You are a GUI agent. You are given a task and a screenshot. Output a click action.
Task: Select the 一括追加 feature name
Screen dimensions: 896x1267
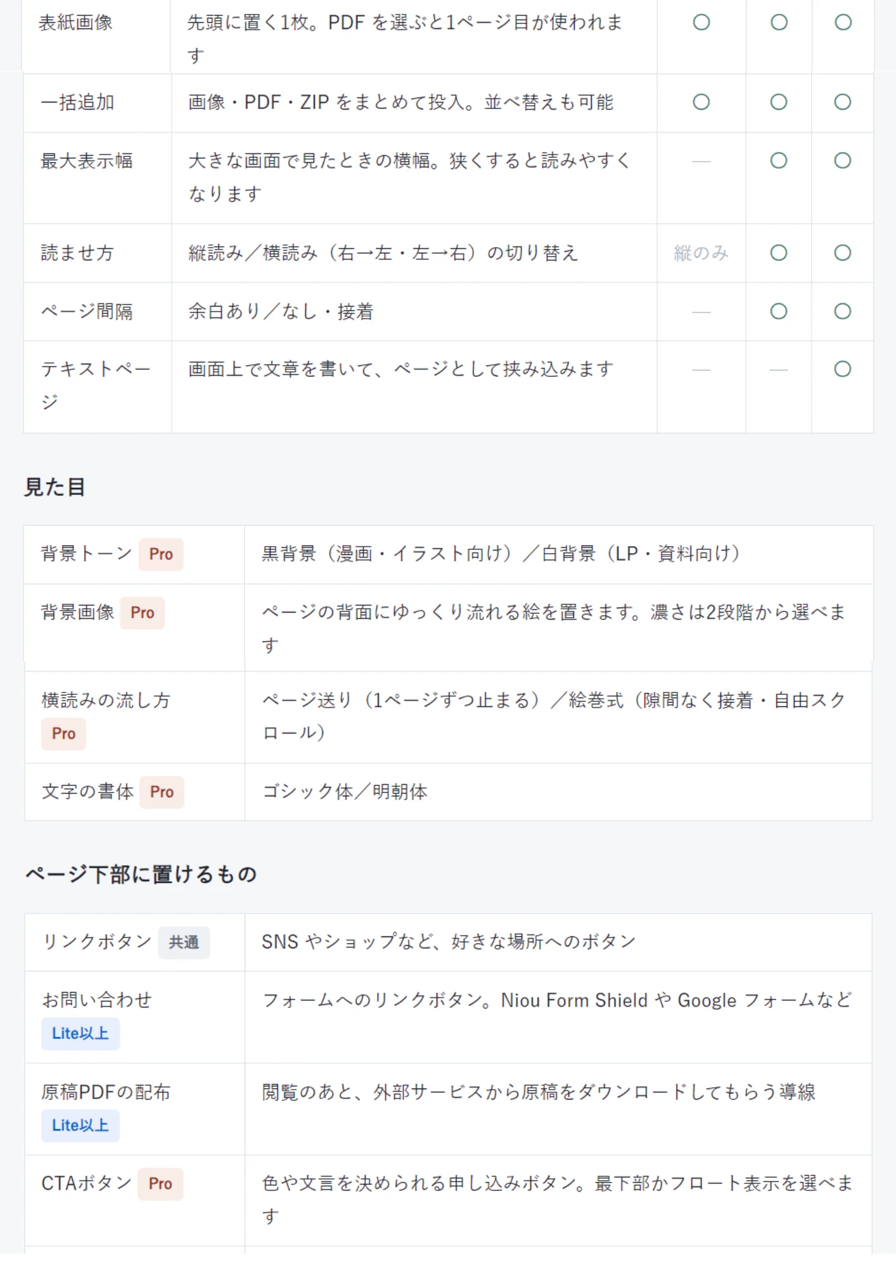tap(77, 103)
